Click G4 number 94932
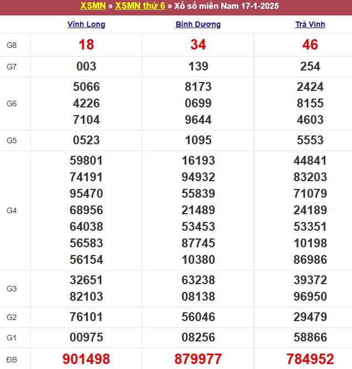This screenshot has height=369, width=352. [198, 177]
